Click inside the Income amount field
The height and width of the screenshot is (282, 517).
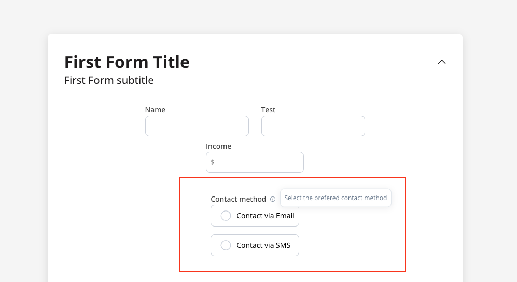point(255,162)
